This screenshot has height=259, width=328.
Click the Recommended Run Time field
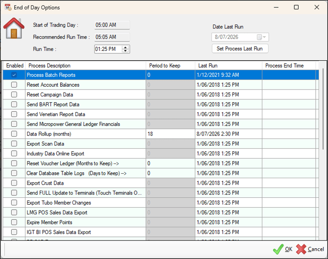coord(112,37)
